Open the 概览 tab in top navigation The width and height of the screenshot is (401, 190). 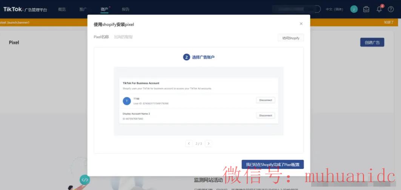[x=62, y=9]
